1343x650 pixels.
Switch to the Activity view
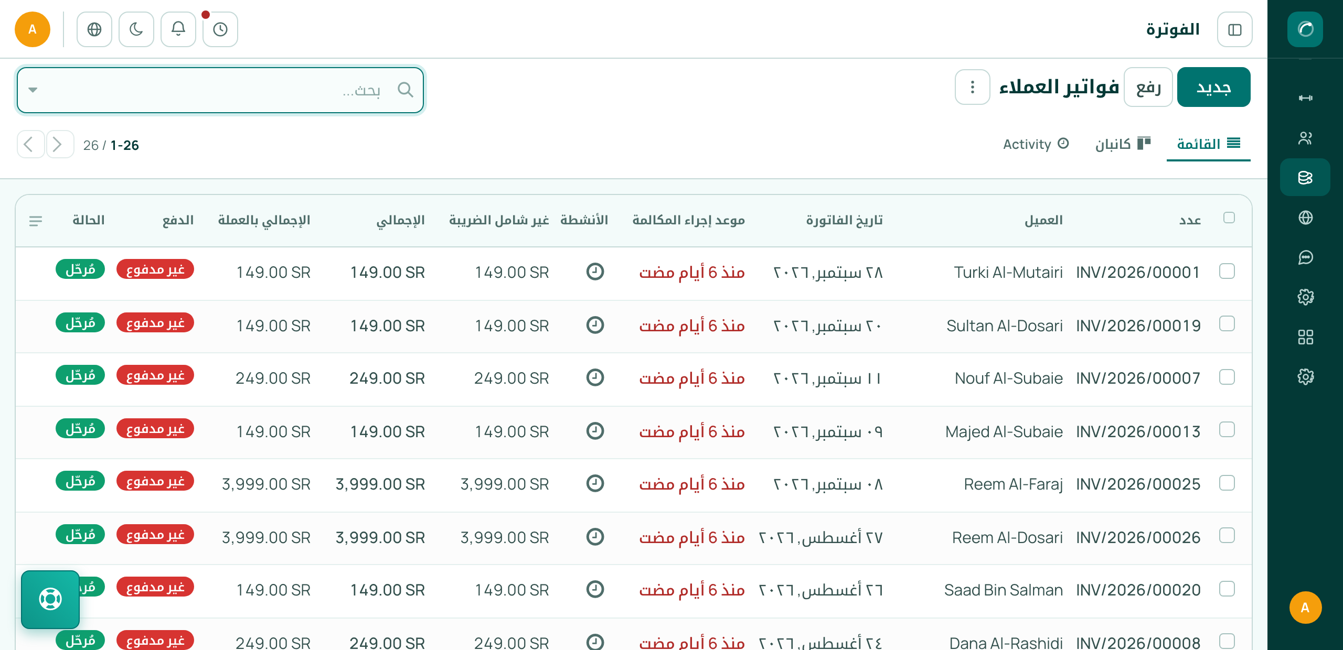(x=1036, y=144)
